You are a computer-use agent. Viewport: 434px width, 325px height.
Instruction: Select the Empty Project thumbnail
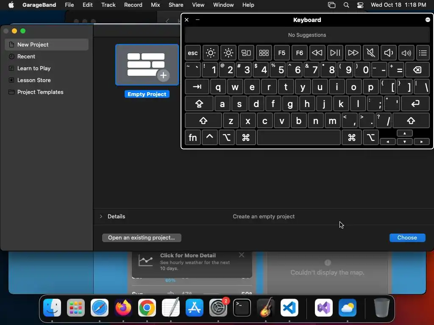click(x=147, y=65)
